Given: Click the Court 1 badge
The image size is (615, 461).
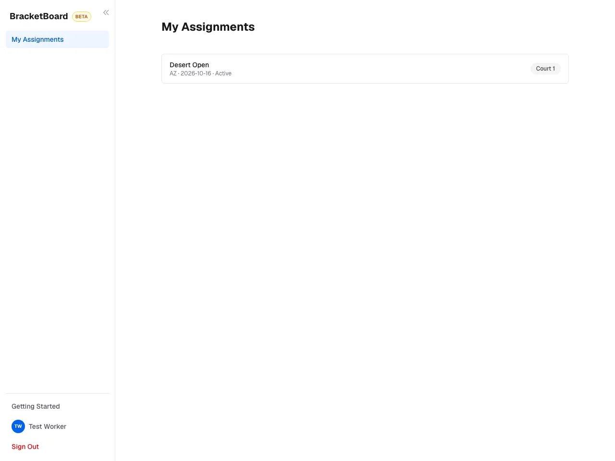Looking at the screenshot, I should pos(545,69).
